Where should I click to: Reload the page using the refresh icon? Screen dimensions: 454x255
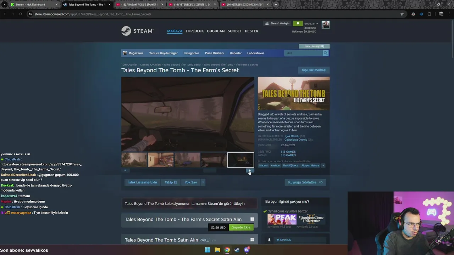[x=21, y=14]
